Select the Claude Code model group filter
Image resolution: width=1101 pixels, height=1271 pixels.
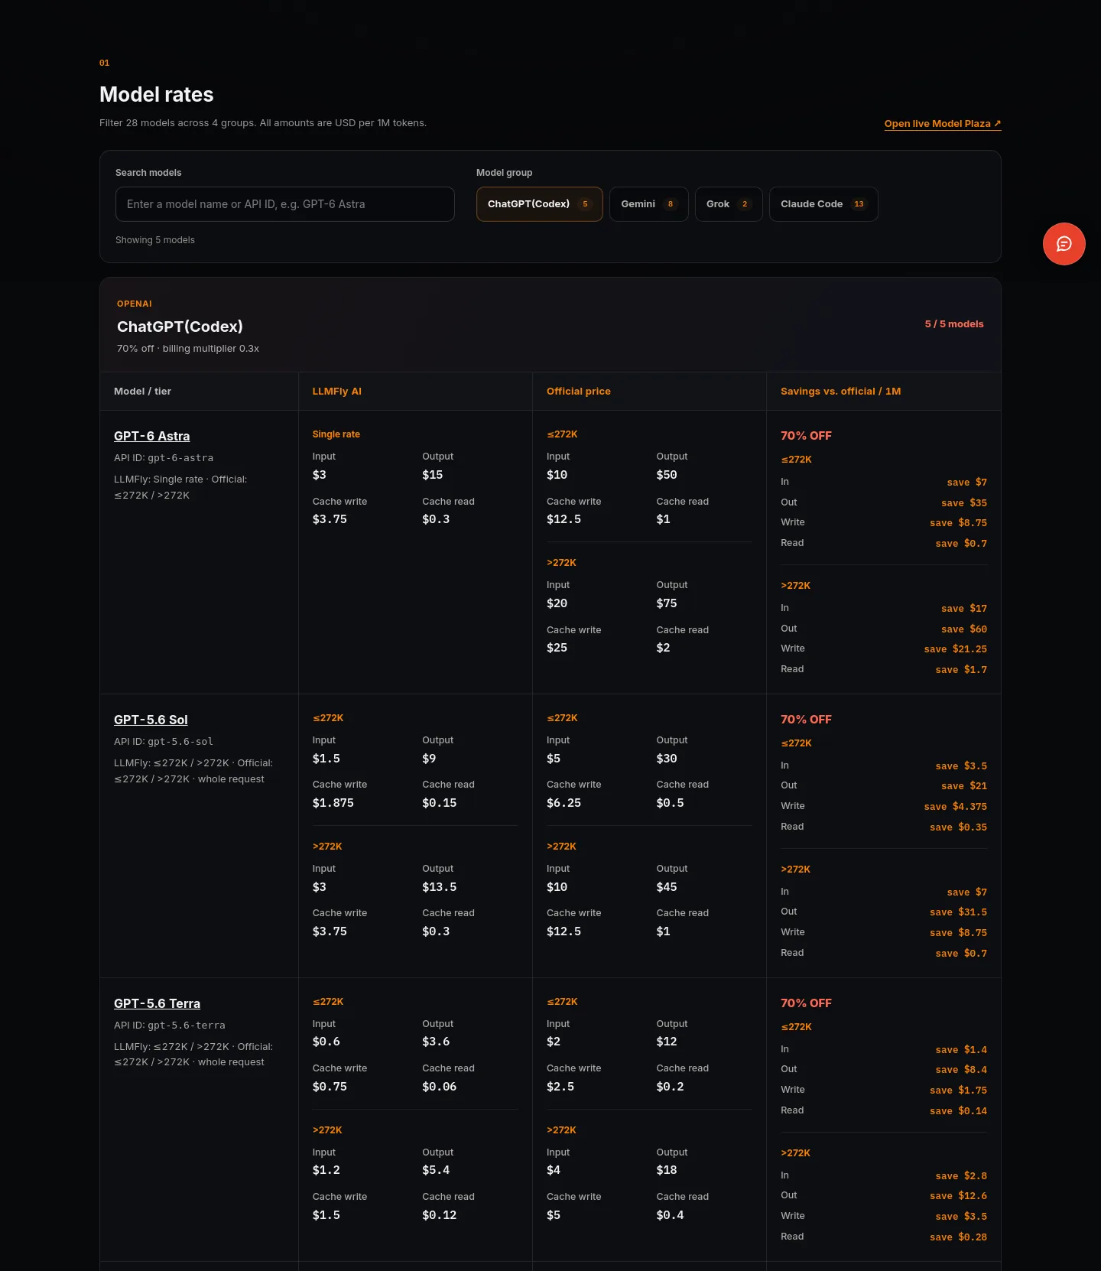[x=823, y=204]
